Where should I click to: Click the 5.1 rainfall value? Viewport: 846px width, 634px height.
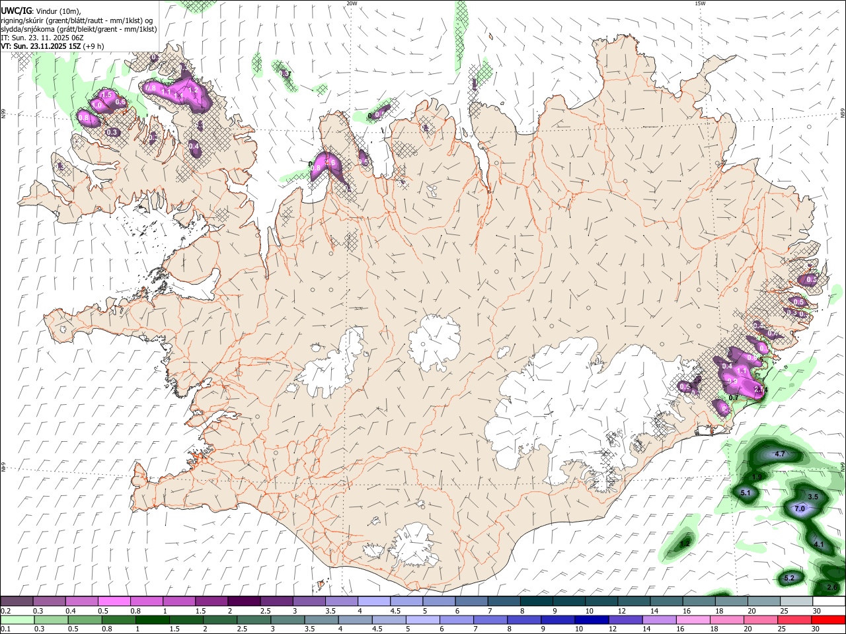(x=746, y=493)
